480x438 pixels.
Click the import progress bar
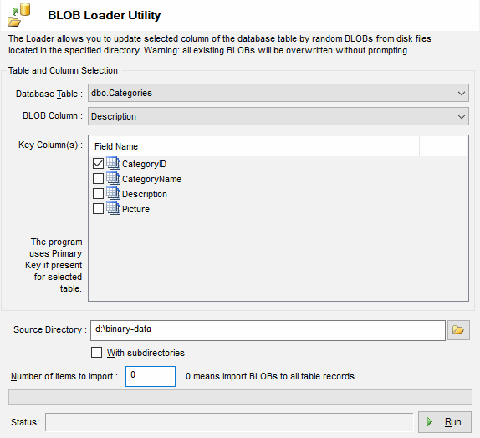[240, 397]
